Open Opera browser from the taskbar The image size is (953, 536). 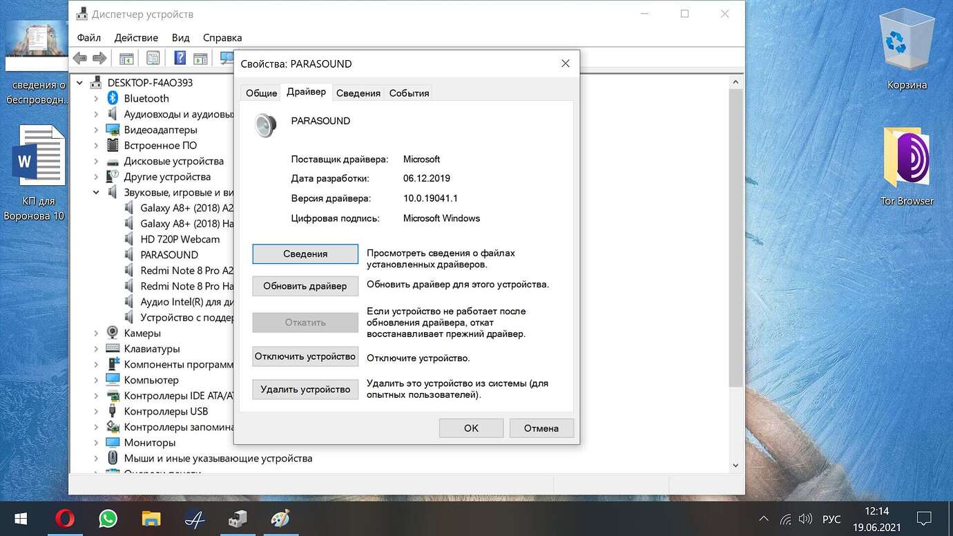(x=66, y=518)
